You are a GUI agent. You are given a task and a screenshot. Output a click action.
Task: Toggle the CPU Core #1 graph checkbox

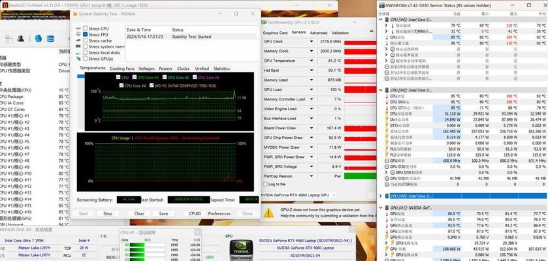[x=134, y=78]
